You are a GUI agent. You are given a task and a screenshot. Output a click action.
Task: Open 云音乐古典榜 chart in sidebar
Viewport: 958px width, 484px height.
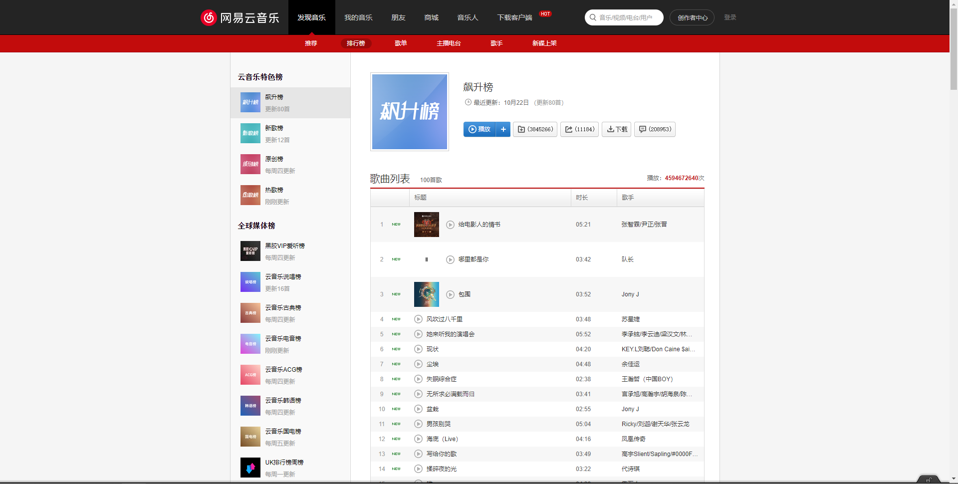click(x=290, y=313)
